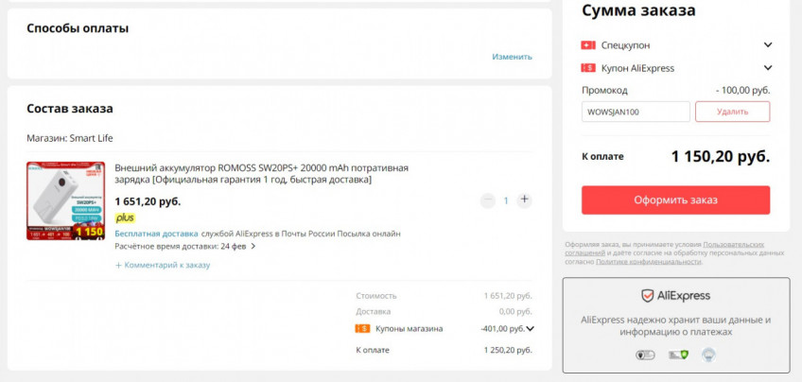Open estimated delivery time details arrow
802x382 pixels.
point(253,247)
